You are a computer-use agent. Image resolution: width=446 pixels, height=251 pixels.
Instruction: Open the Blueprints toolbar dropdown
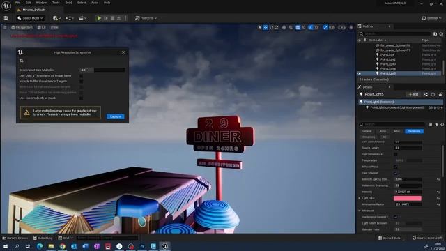click(70, 18)
